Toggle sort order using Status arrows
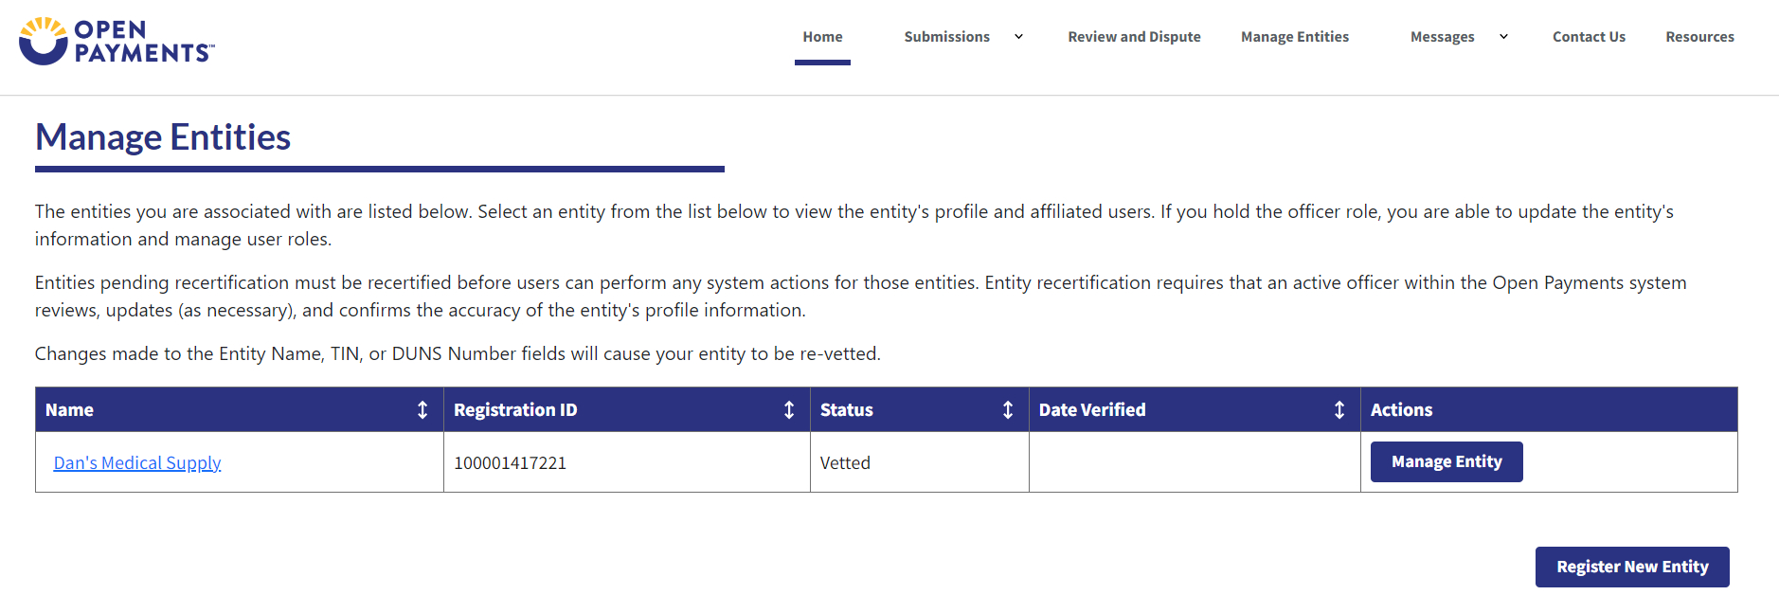This screenshot has width=1779, height=613. coord(1008,409)
